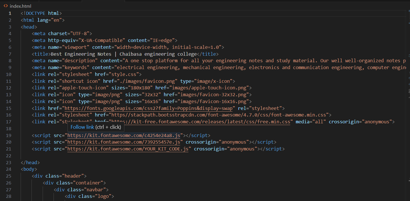
Task: Place cursor inside the body opening tag
Action: 29,169
